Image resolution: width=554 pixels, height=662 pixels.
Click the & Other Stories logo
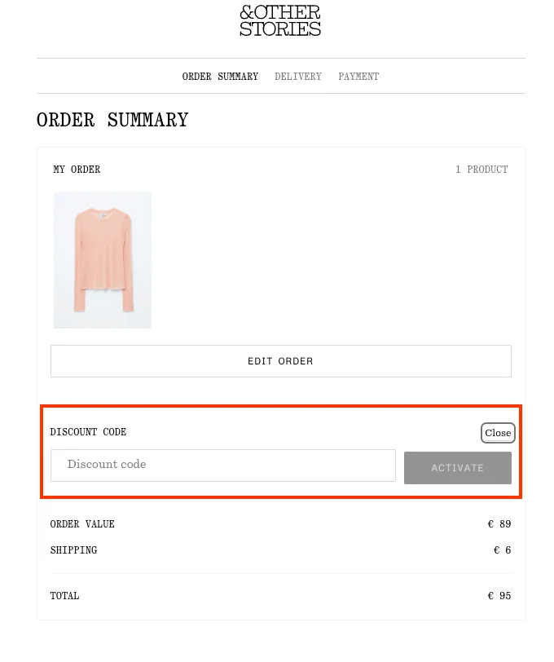[x=280, y=21]
